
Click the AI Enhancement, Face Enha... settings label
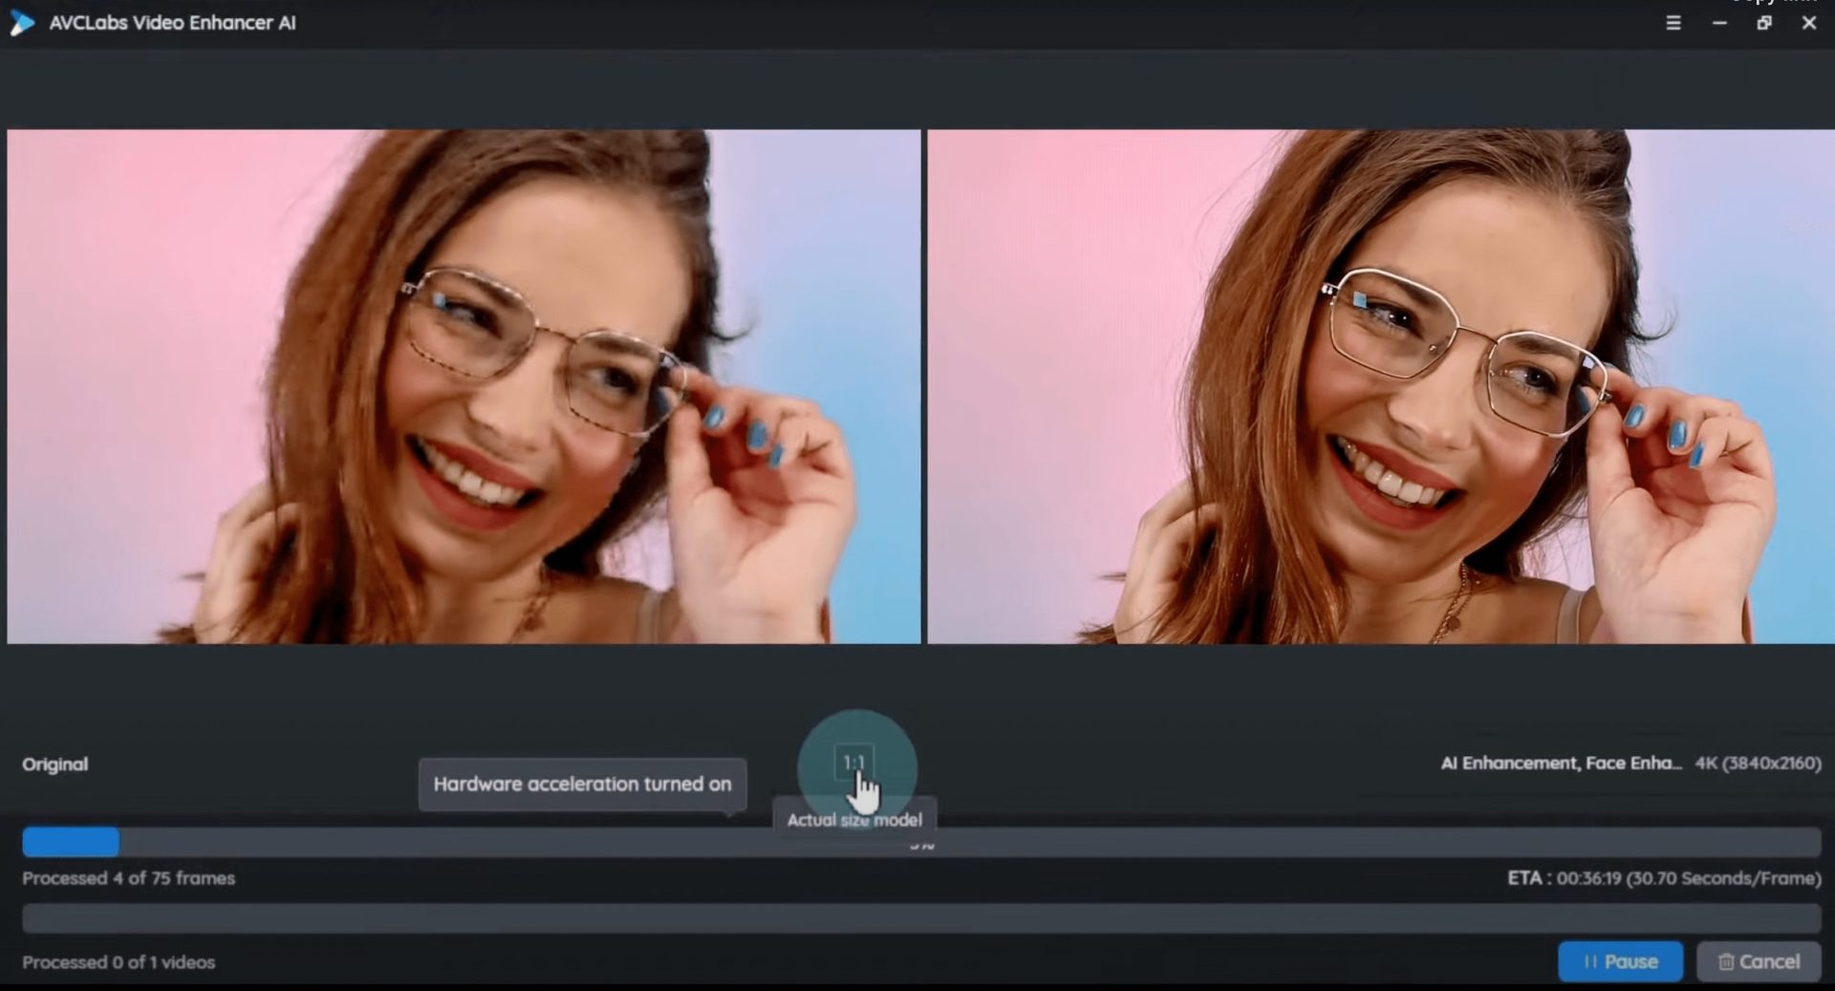pos(1562,763)
